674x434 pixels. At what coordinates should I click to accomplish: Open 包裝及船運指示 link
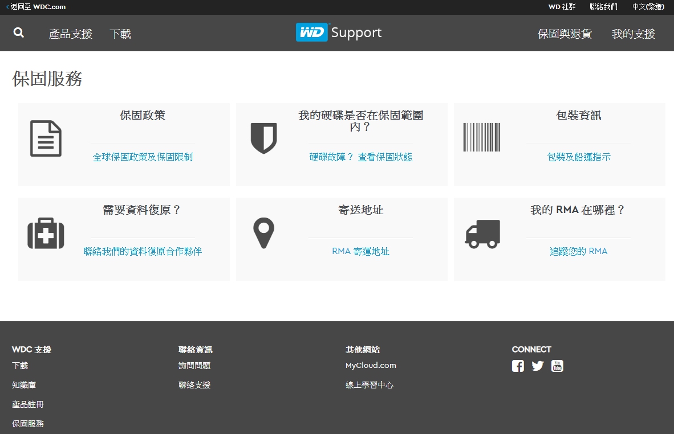579,157
